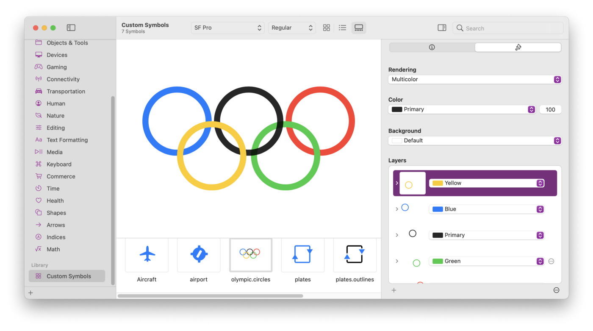Click the yellow swatch in Yellow layer
Image resolution: width=593 pixels, height=331 pixels.
(x=438, y=183)
